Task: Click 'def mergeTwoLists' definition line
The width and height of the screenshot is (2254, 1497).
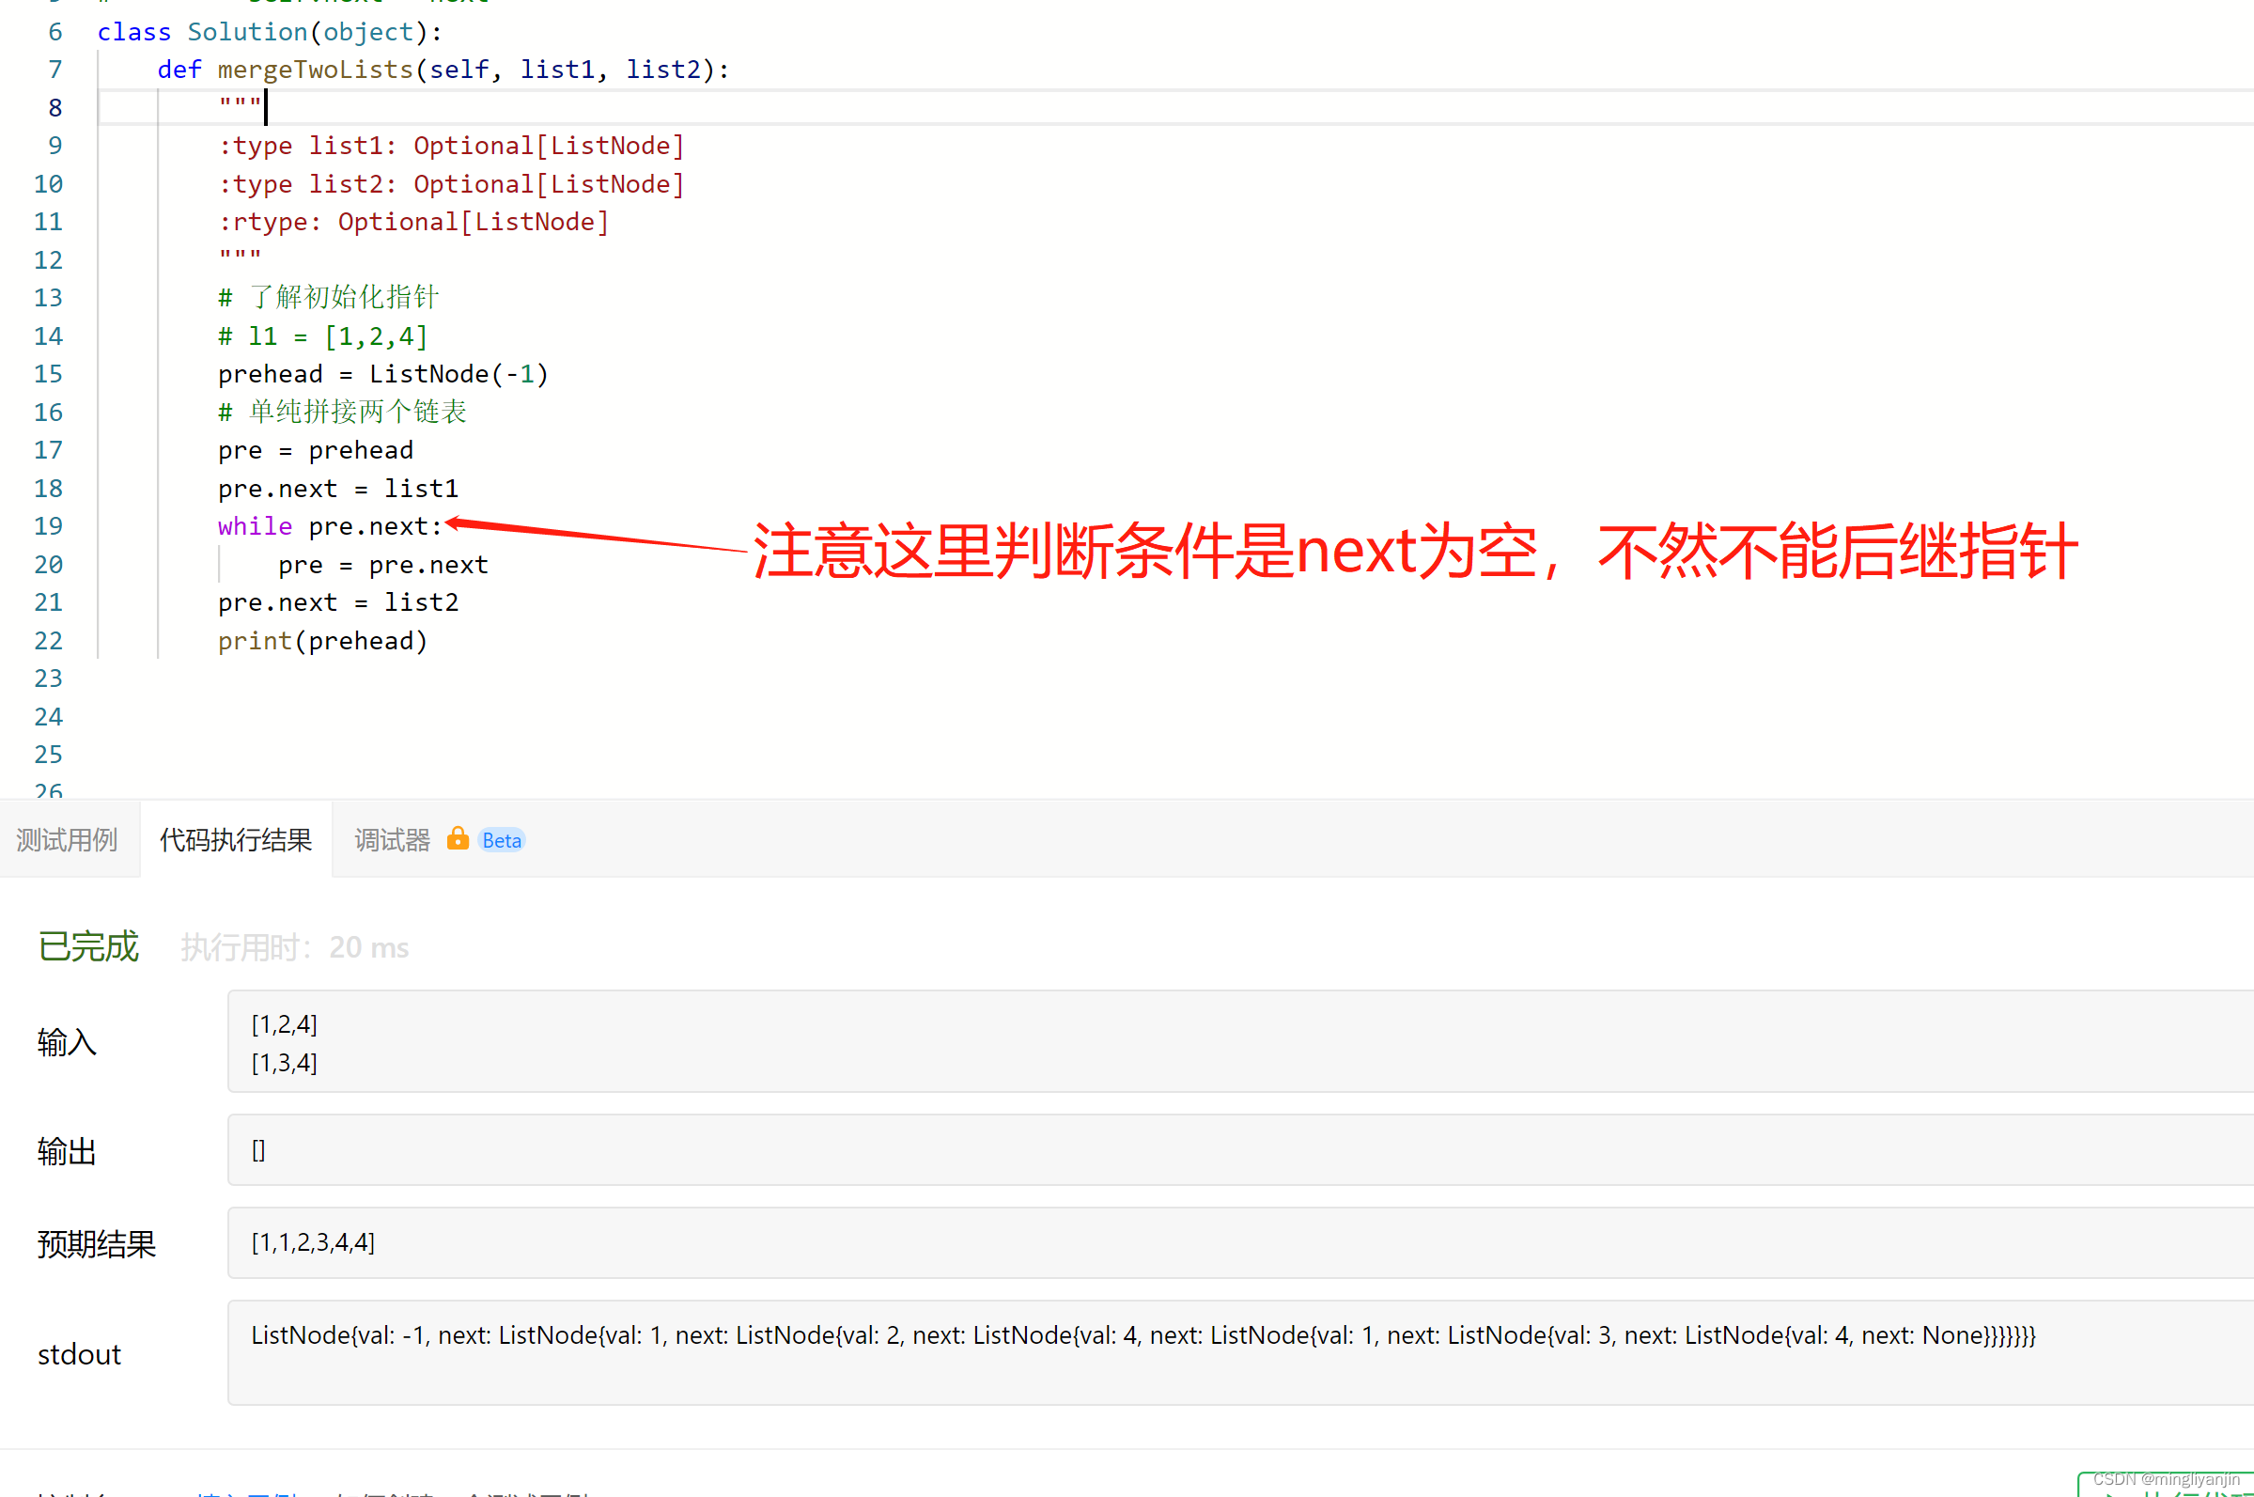Action: (x=443, y=70)
